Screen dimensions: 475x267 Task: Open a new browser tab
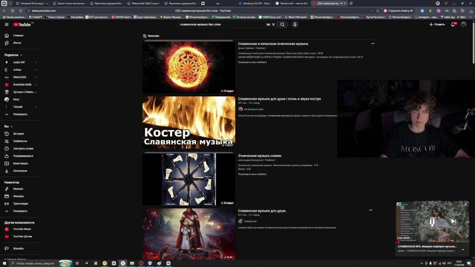351,3
